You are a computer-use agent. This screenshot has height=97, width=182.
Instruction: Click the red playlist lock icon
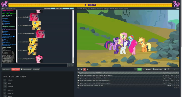84,69
